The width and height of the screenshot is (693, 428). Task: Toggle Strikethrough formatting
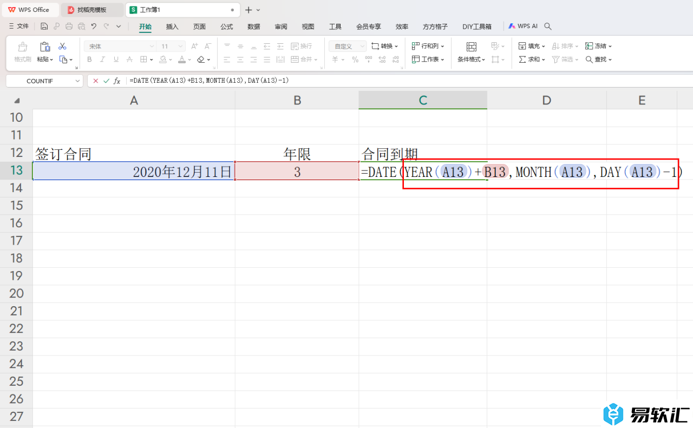coord(129,60)
